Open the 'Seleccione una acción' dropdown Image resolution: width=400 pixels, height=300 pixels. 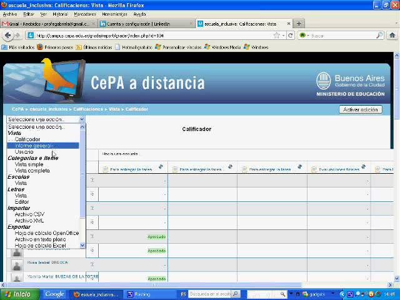click(45, 119)
